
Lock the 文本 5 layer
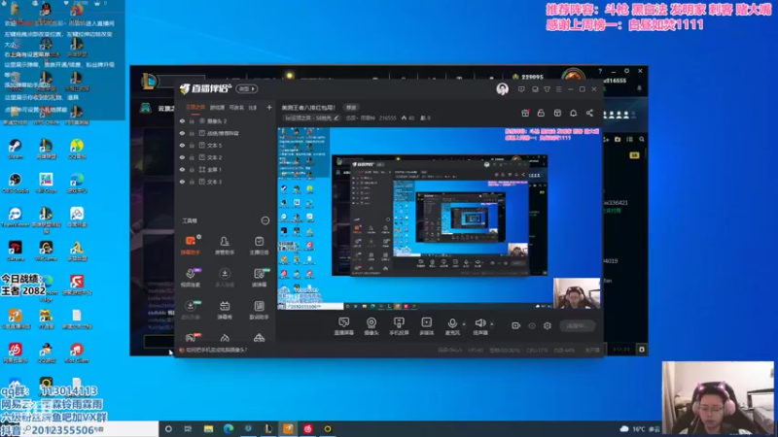(x=192, y=145)
